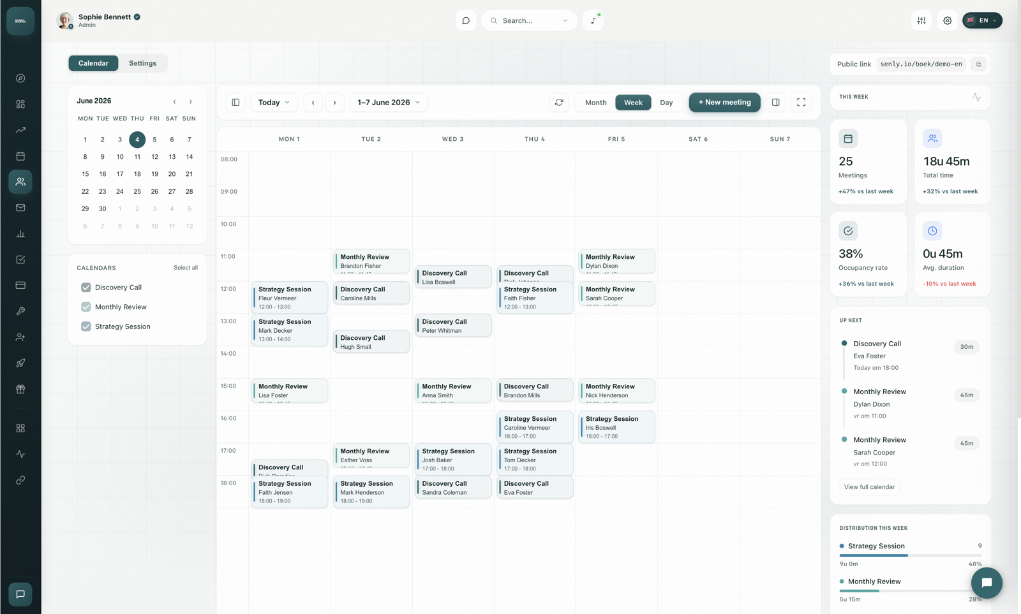Click Monthly Review distribution progress bar

tap(911, 591)
